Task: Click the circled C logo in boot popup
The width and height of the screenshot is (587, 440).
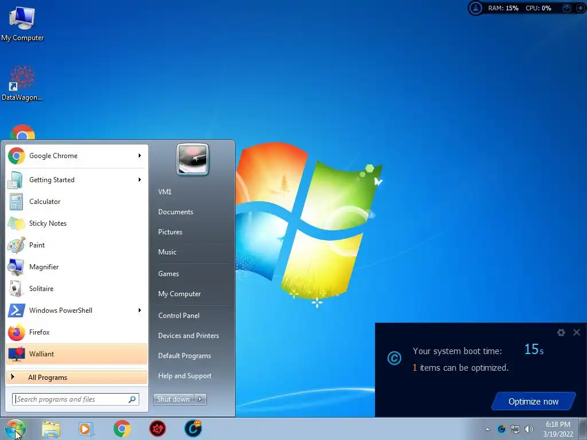Action: (x=394, y=359)
